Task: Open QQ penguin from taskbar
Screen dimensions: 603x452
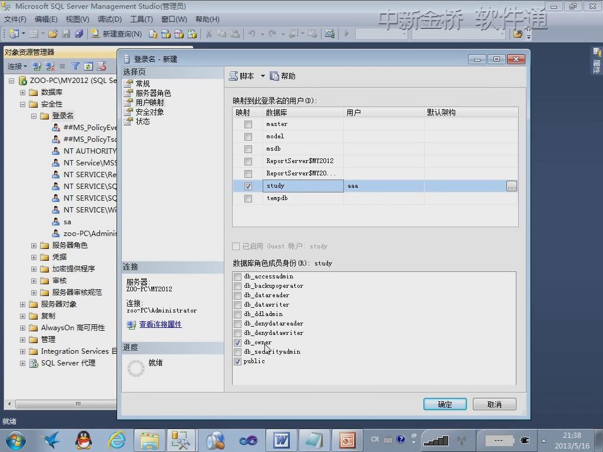Action: pyautogui.click(x=84, y=440)
